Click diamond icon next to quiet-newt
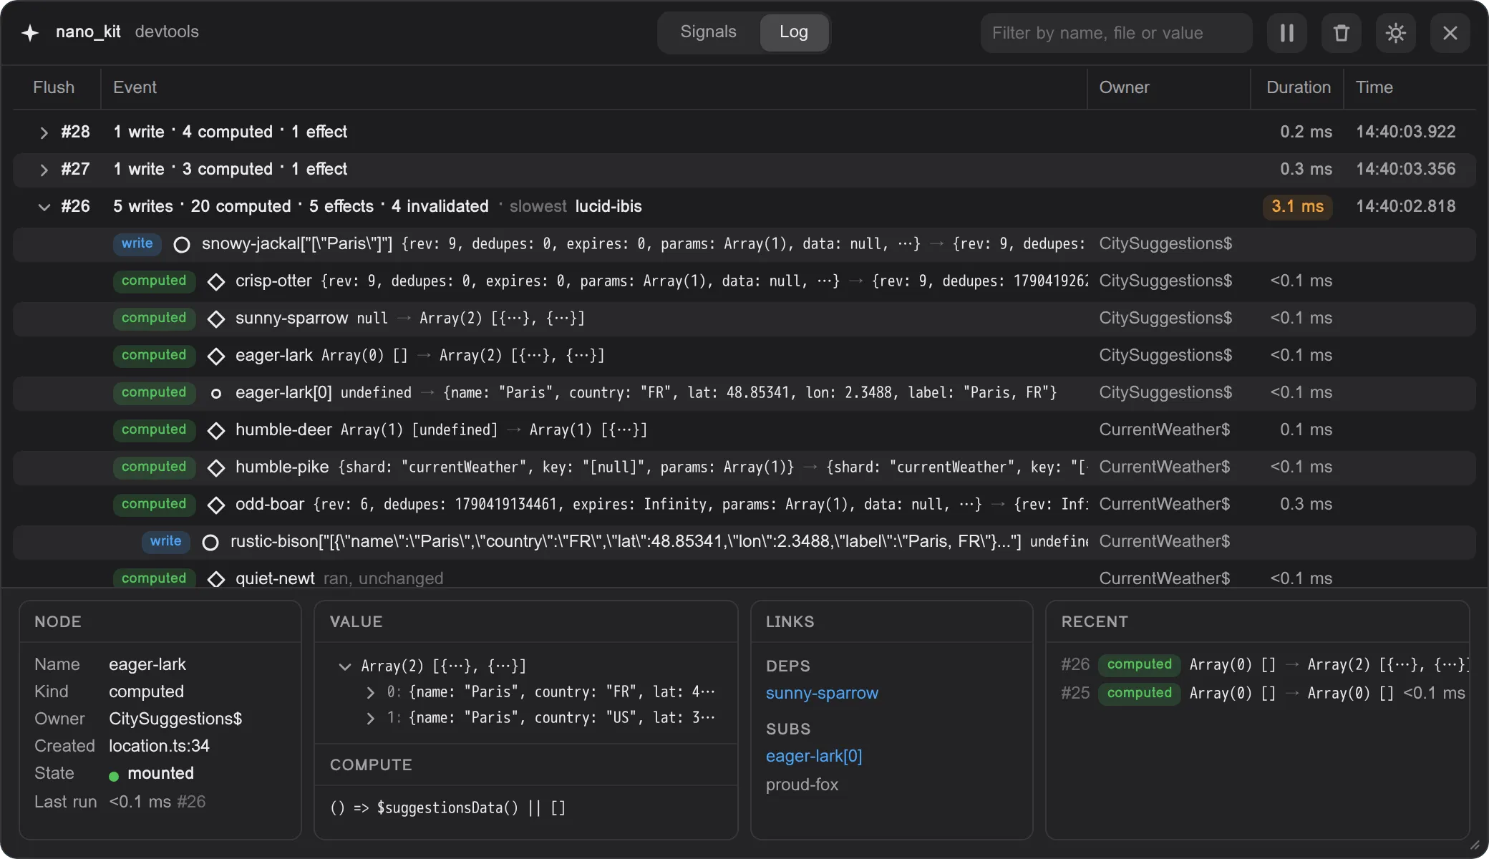The width and height of the screenshot is (1489, 859). click(215, 579)
